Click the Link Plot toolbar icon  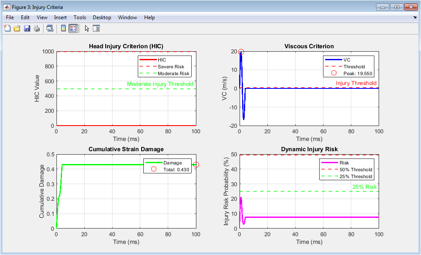50,29
